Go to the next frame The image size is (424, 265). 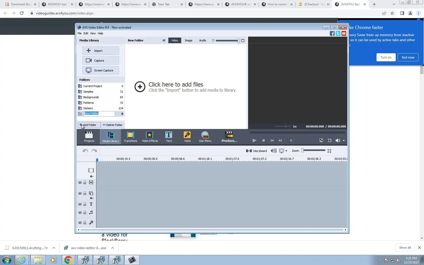pos(280,140)
